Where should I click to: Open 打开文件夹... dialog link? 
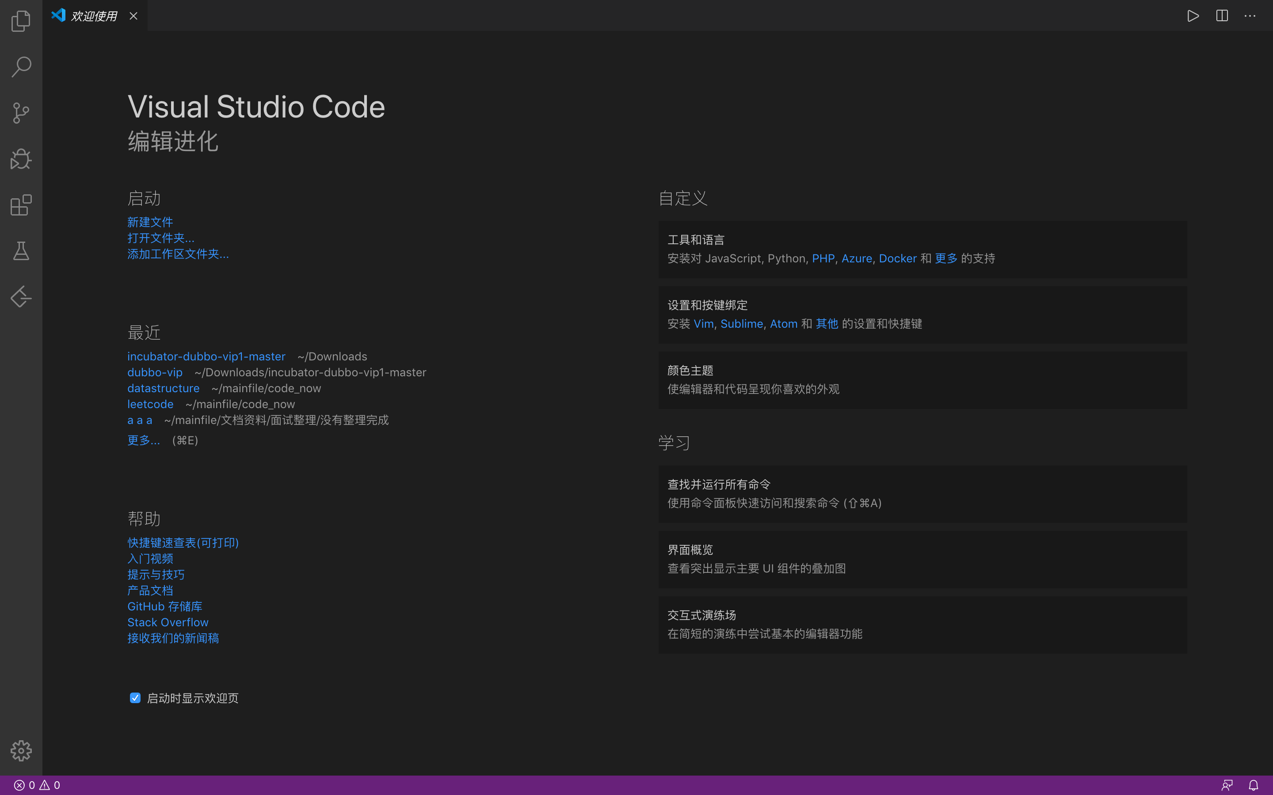tap(160, 237)
